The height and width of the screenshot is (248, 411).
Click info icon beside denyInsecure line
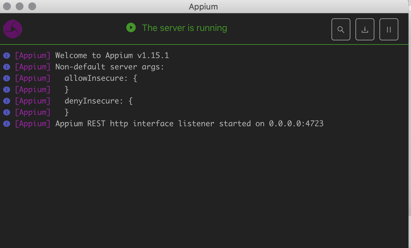point(7,101)
